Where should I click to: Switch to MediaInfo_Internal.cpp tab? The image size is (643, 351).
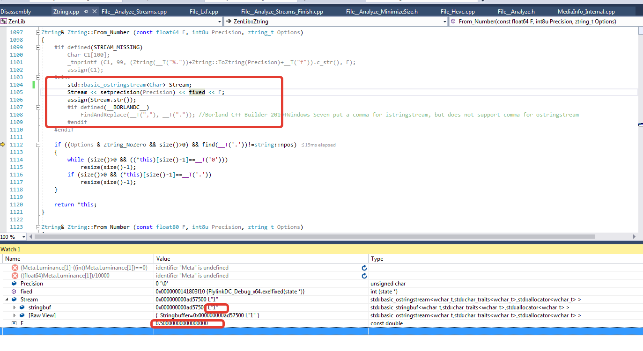coord(586,11)
